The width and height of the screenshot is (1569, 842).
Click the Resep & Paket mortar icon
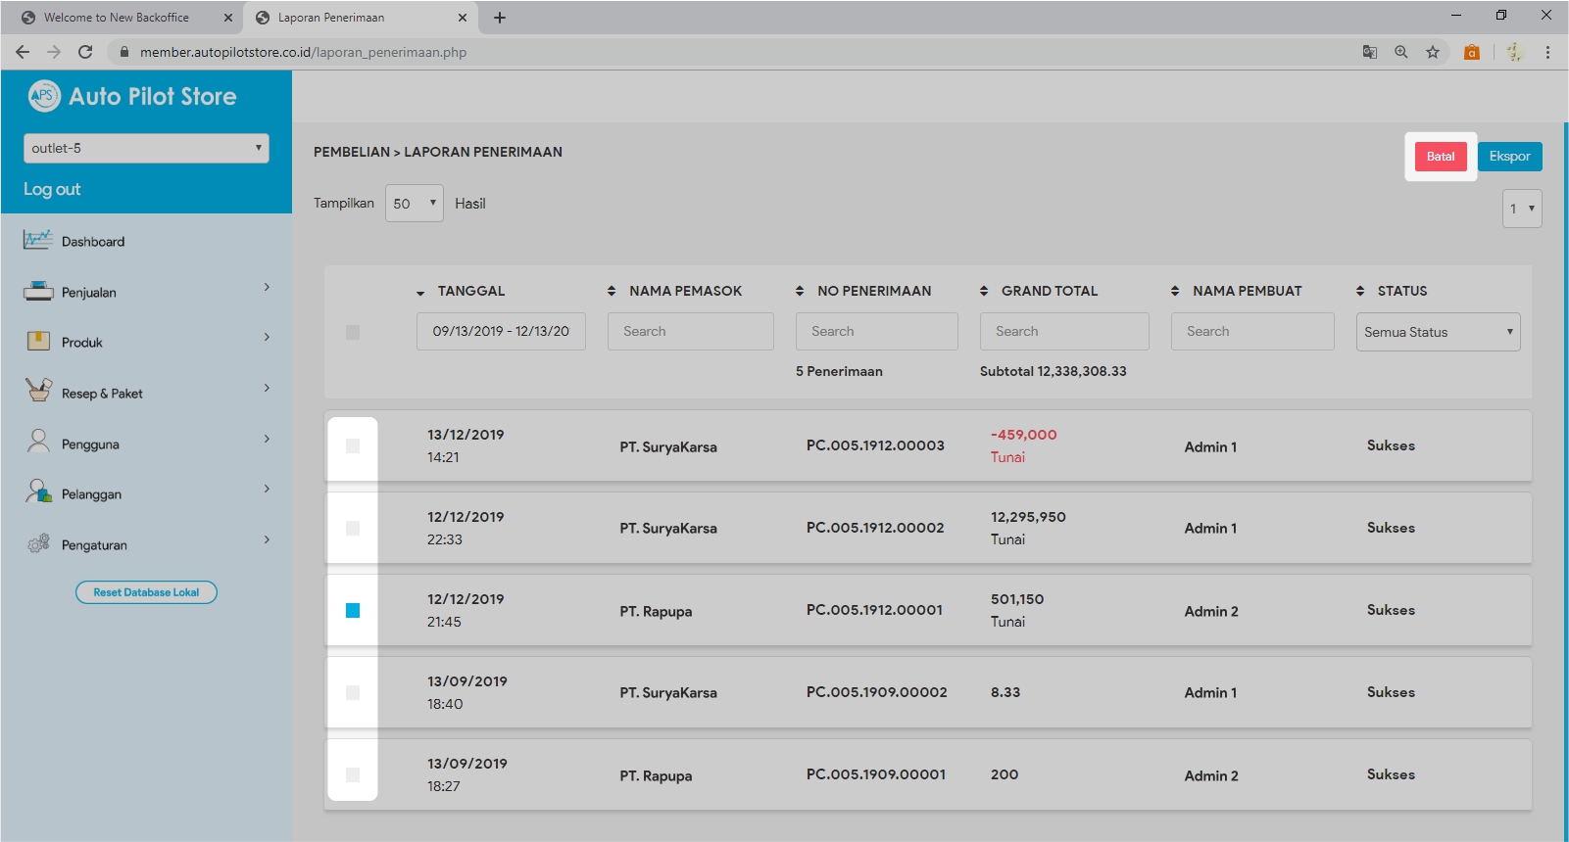[38, 391]
